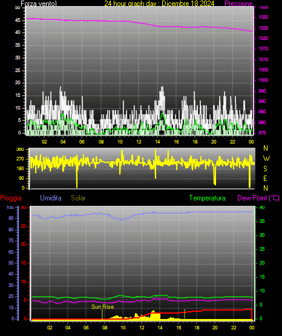Image resolution: width=282 pixels, height=336 pixels.
Task: Click the Temperatura legend label
Action: coord(208,198)
